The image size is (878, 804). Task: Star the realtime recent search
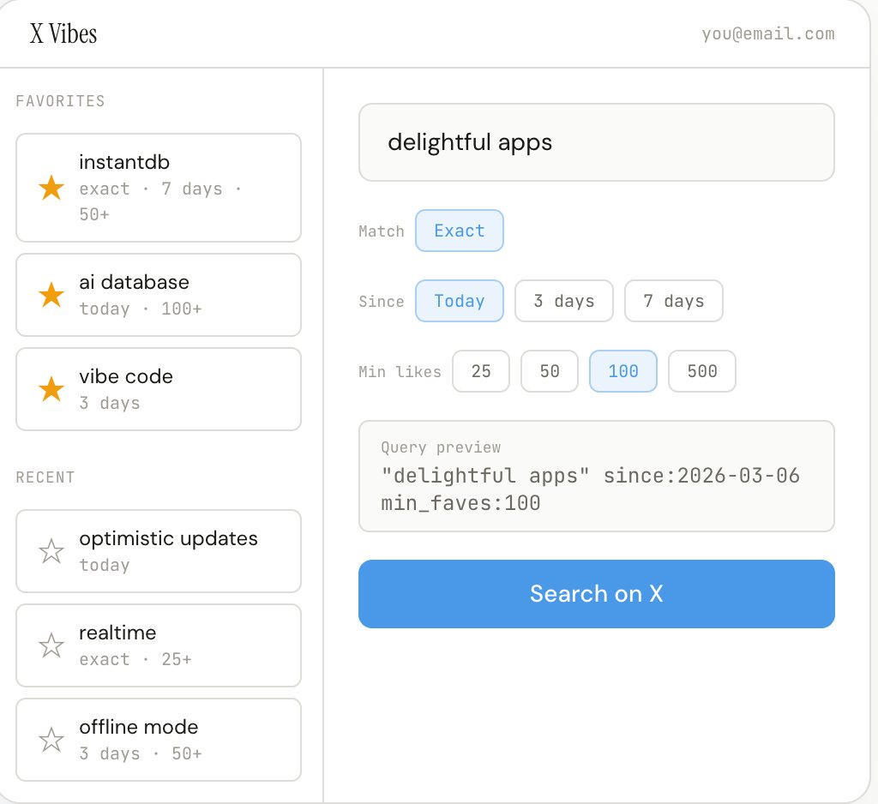point(51,645)
